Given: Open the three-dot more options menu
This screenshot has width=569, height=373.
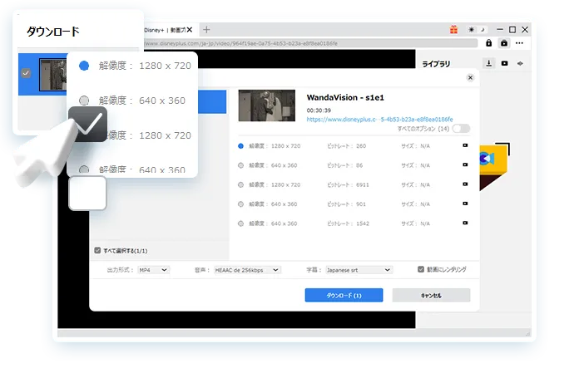Looking at the screenshot, I should click(x=519, y=43).
